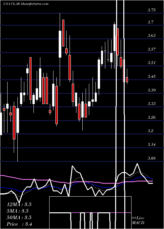Screen dimensions: 164x229
Task: Click the 3.08 price axis label
Action: (152, 158)
